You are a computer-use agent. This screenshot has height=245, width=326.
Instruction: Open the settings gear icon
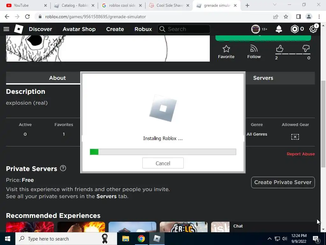click(313, 29)
